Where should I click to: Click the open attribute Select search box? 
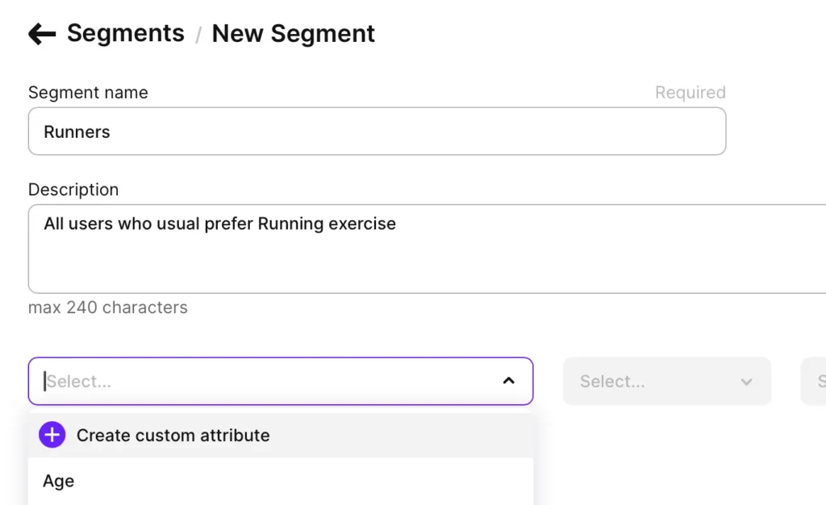click(266, 382)
